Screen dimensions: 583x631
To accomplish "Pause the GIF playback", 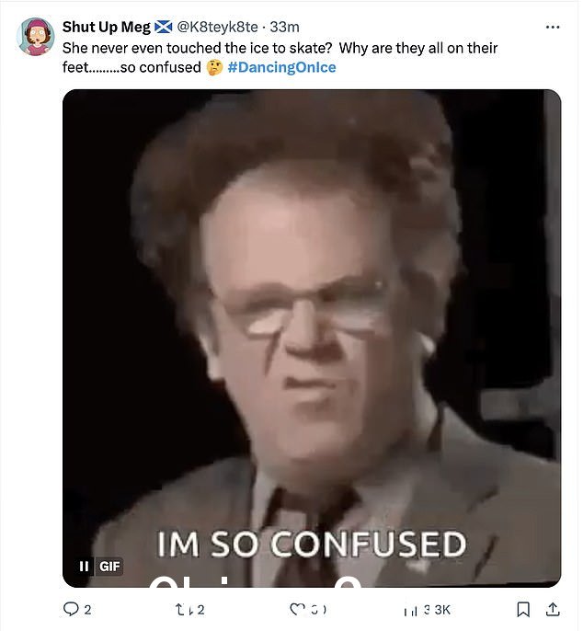I will pyautogui.click(x=84, y=567).
